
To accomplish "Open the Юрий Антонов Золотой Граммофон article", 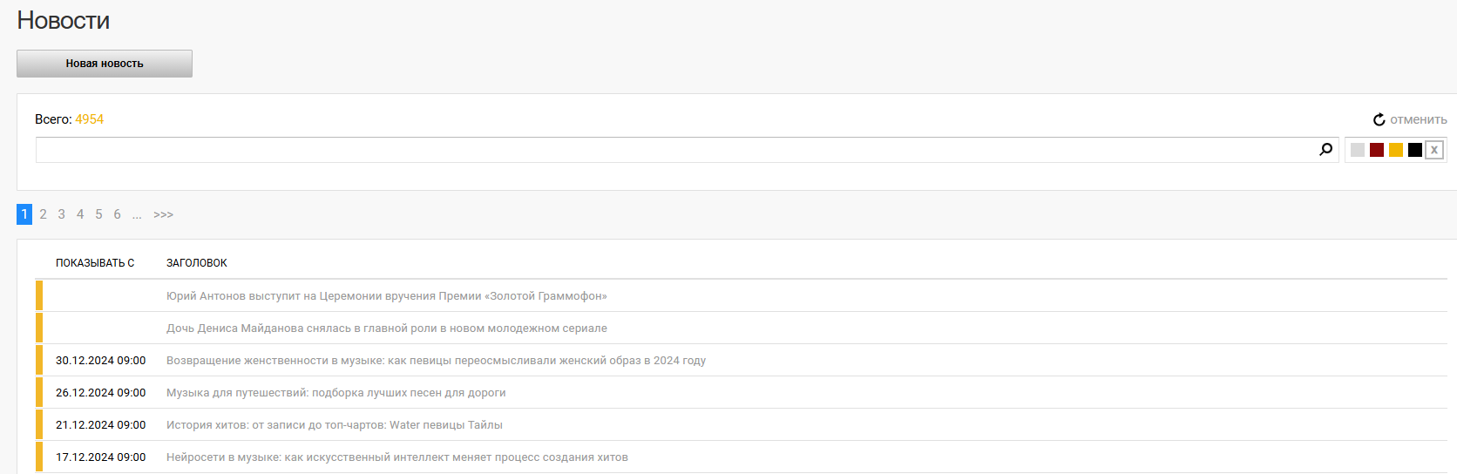I will [x=386, y=296].
